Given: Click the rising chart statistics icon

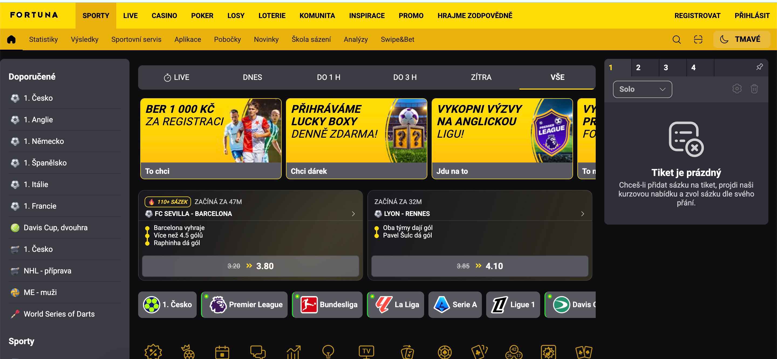Looking at the screenshot, I should point(294,352).
